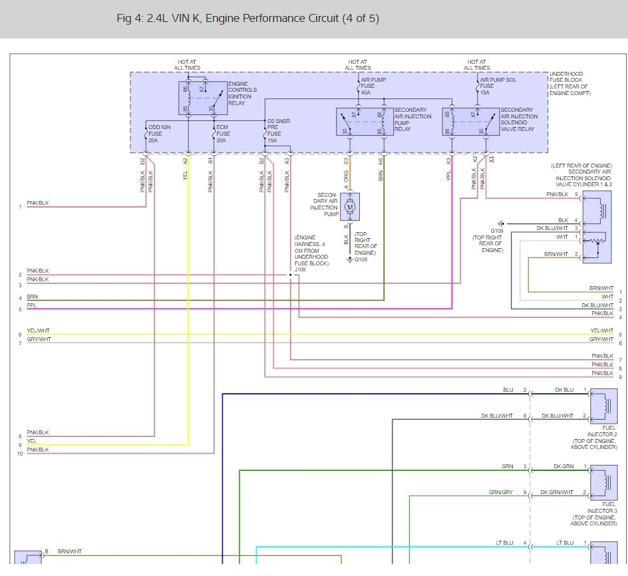Click the G109 ground symbol below the pump
628x576 pixels.
(x=350, y=259)
